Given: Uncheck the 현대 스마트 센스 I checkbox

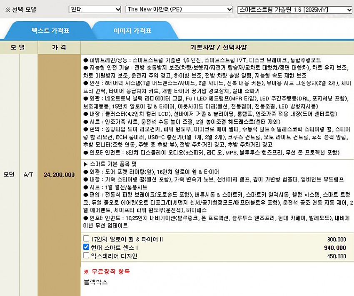Looking at the screenshot, I should (x=86, y=247).
